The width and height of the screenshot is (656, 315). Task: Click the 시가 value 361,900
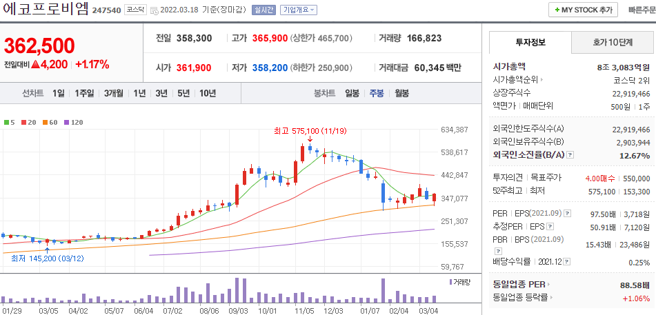click(194, 68)
